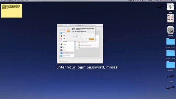The width and height of the screenshot is (176, 99).
Task: Click the Wi-Fi icon in the menu bar
Action: click(143, 1)
